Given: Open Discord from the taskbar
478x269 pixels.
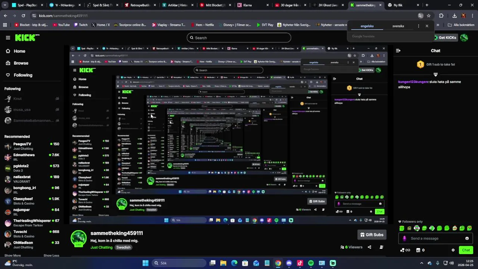Looking at the screenshot, I should click(289, 263).
